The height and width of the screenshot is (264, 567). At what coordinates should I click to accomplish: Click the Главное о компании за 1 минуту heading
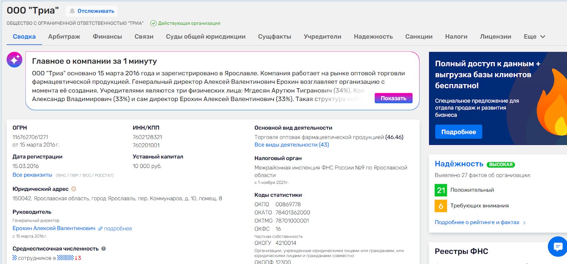pos(94,61)
